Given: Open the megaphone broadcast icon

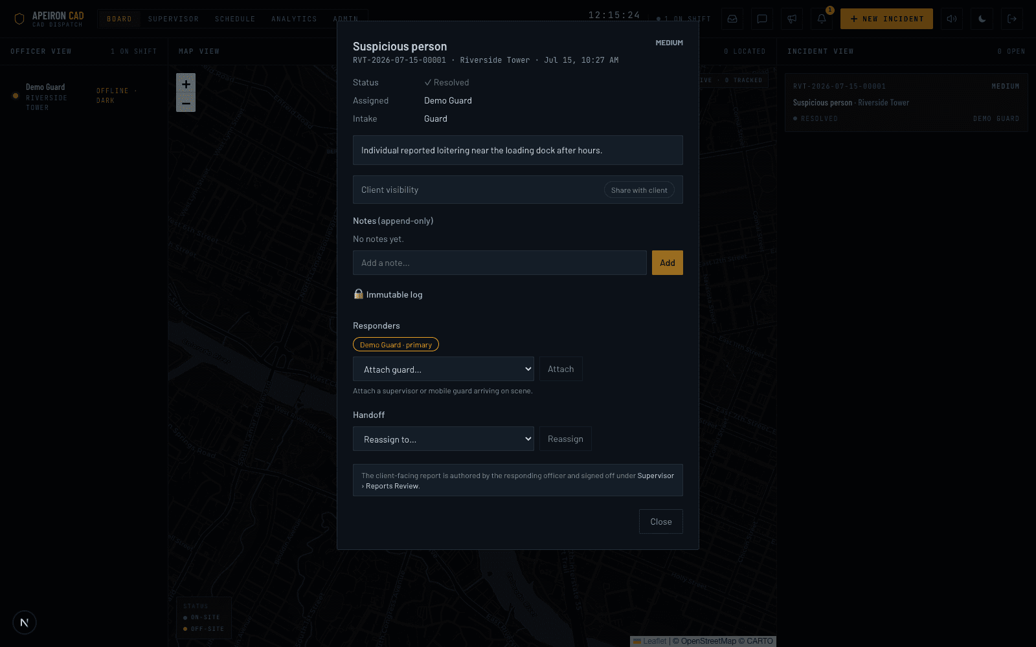Looking at the screenshot, I should pyautogui.click(x=792, y=19).
